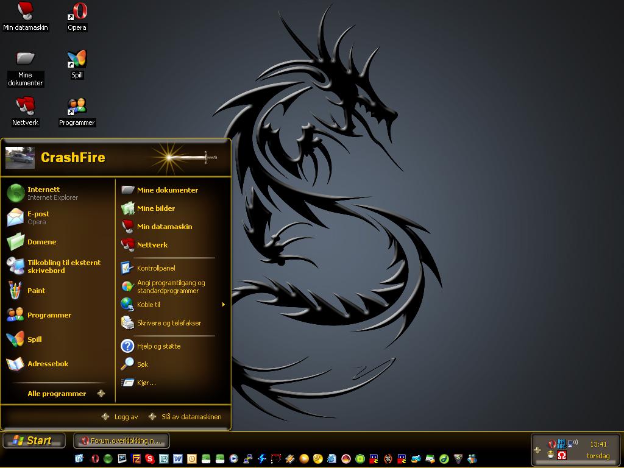
Task: Launch Winamp from the quick launch bar
Action: pyautogui.click(x=290, y=459)
